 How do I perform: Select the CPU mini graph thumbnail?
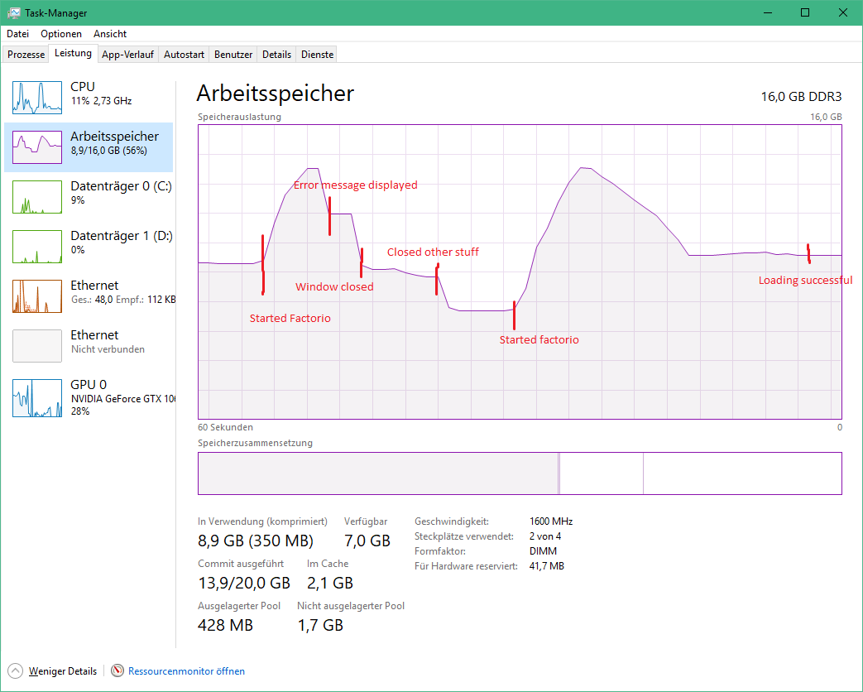point(37,98)
